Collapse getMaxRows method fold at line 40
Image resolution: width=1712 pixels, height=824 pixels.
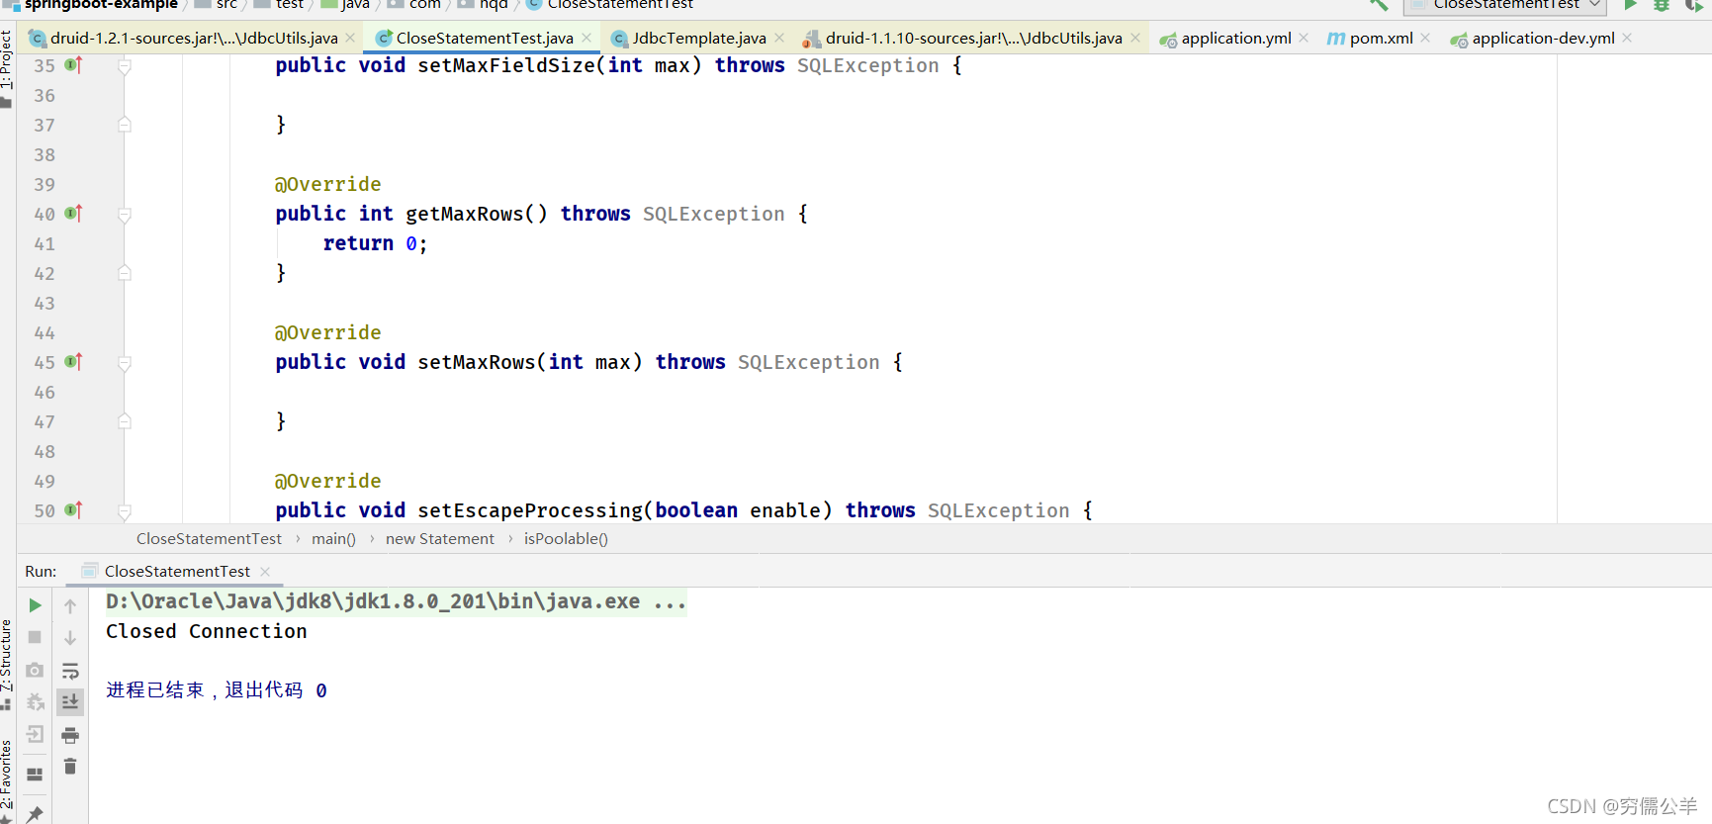click(x=125, y=215)
